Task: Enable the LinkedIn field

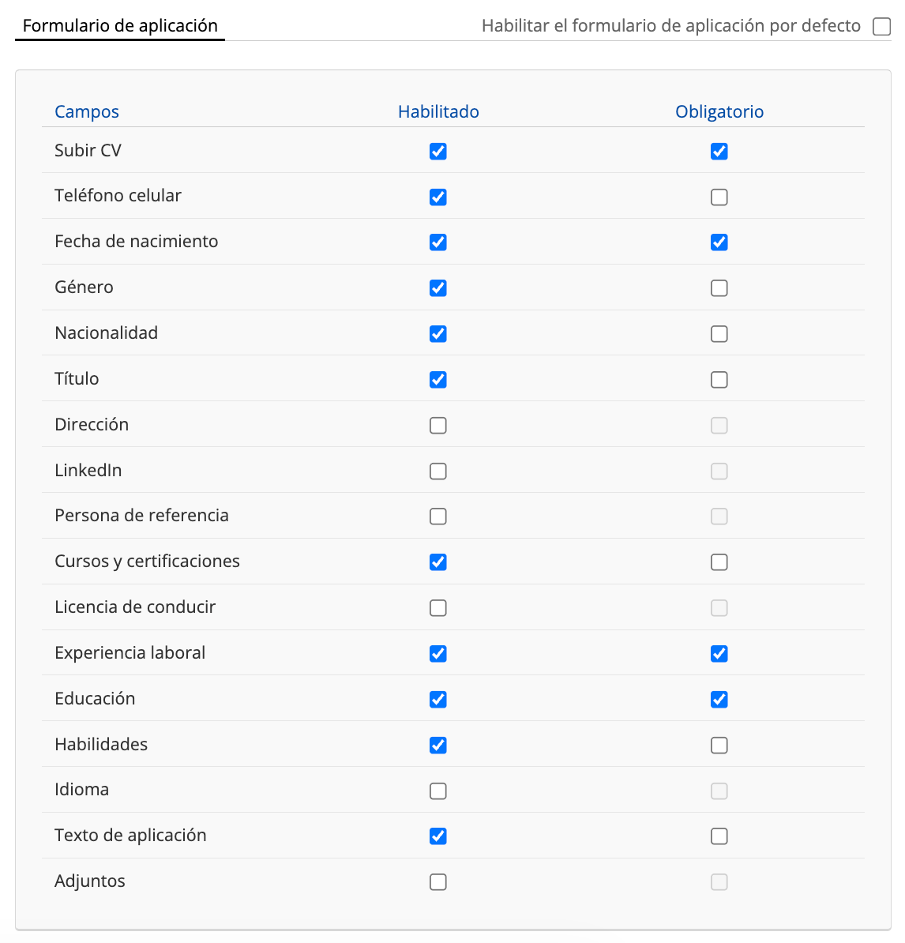Action: [x=438, y=471]
